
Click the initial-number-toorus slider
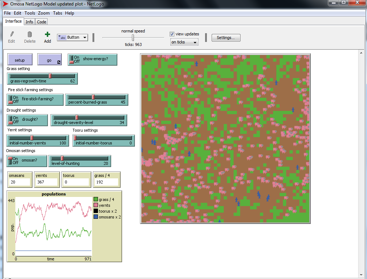104,140
